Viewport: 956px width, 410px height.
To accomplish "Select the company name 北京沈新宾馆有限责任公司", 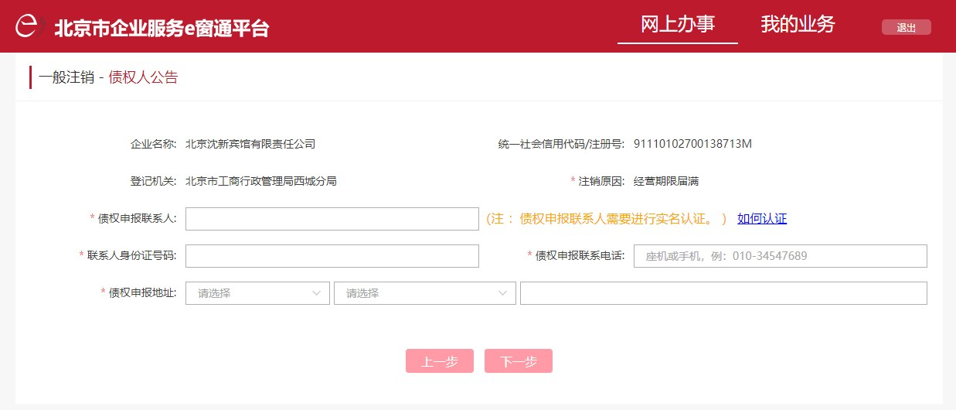I will 250,144.
